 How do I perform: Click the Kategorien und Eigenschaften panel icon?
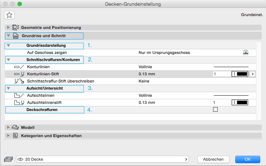point(15,136)
